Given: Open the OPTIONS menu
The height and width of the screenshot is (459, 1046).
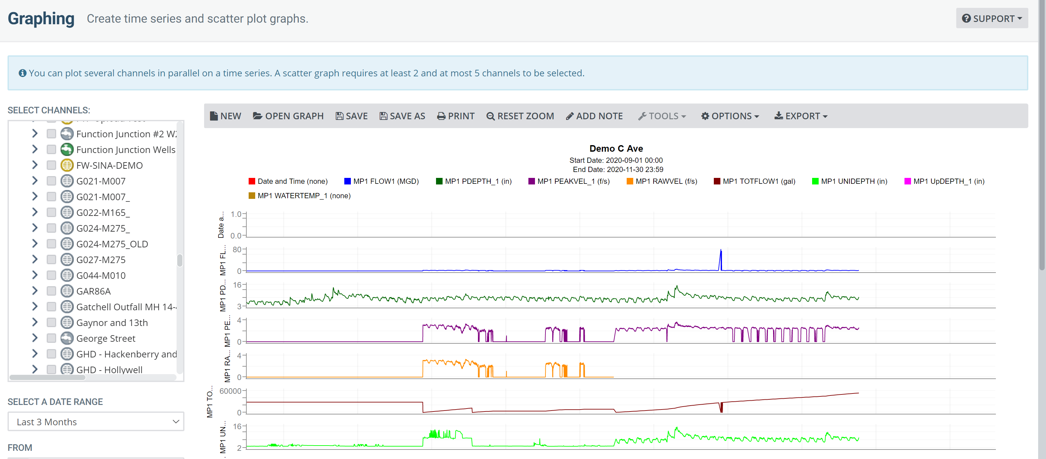Looking at the screenshot, I should 730,116.
